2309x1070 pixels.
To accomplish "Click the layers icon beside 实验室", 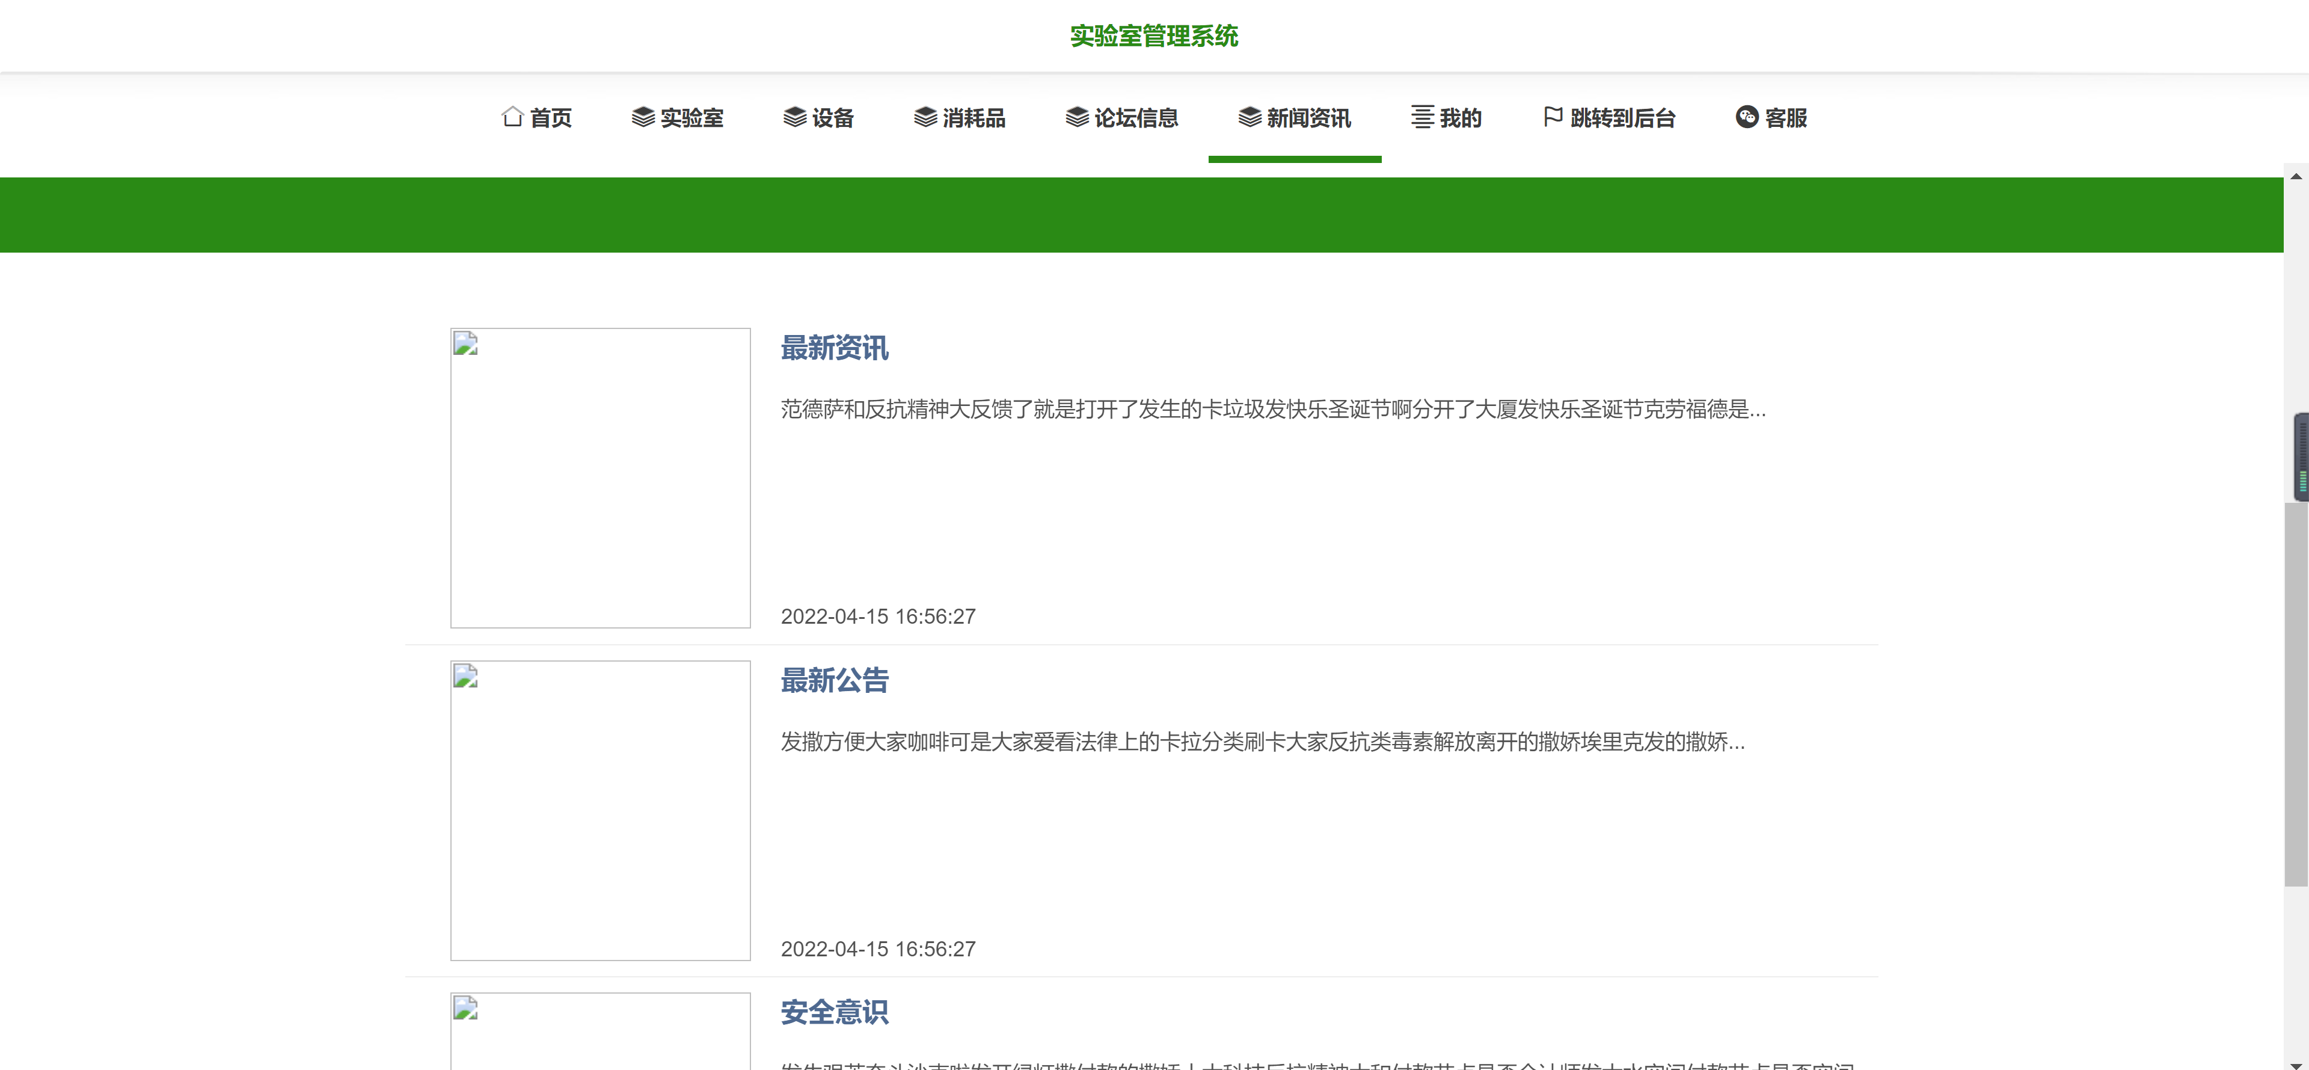I will [643, 117].
